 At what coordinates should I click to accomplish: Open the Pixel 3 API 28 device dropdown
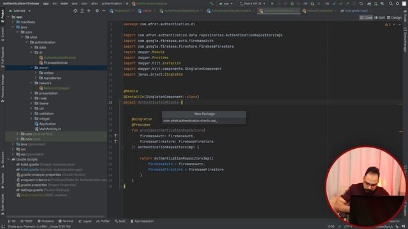[x=252, y=4]
